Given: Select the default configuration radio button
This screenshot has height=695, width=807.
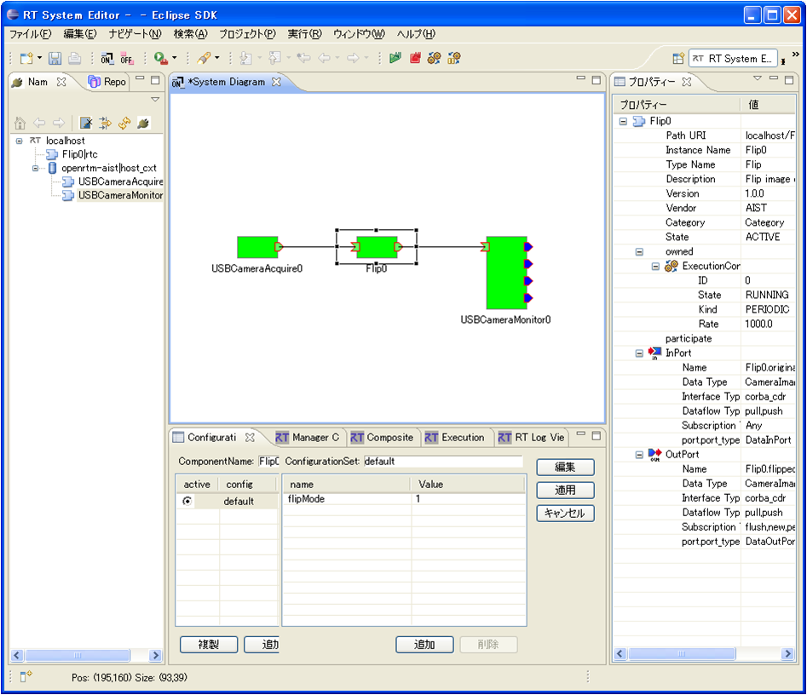Looking at the screenshot, I should (187, 501).
